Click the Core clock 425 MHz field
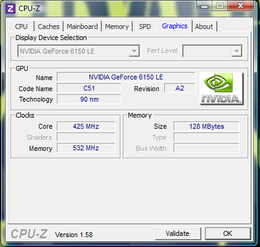 click(x=86, y=126)
